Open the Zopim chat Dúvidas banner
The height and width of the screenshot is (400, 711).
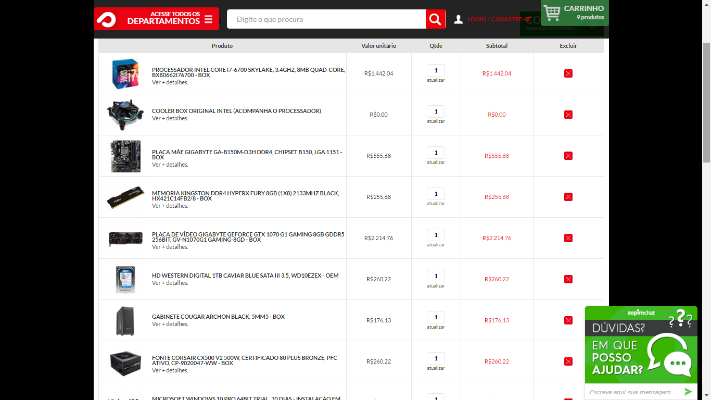click(x=641, y=345)
